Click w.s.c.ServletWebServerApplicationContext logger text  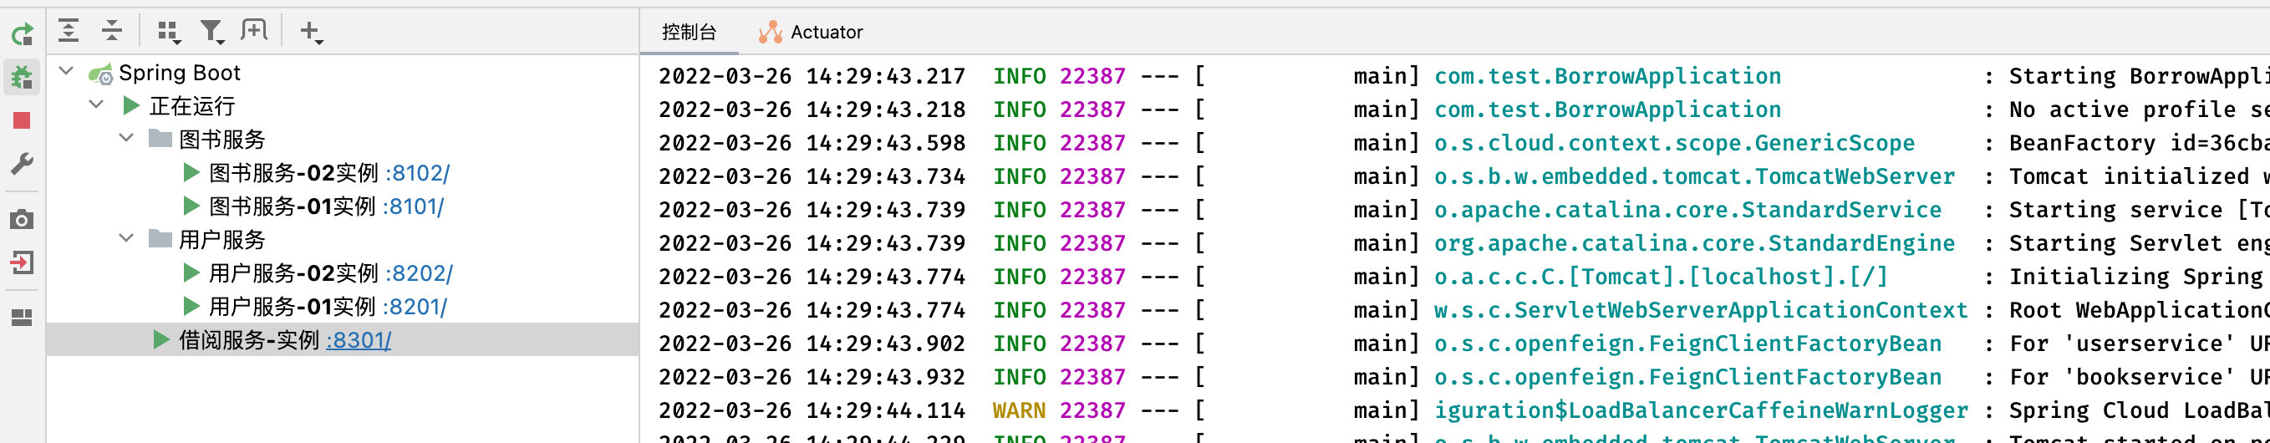tap(1701, 310)
